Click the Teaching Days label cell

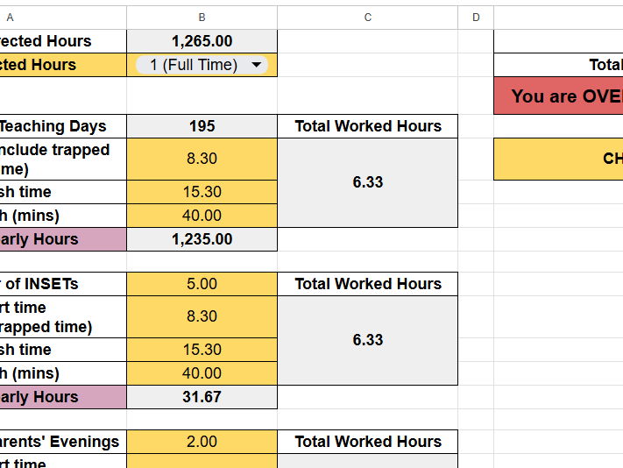[x=63, y=126]
